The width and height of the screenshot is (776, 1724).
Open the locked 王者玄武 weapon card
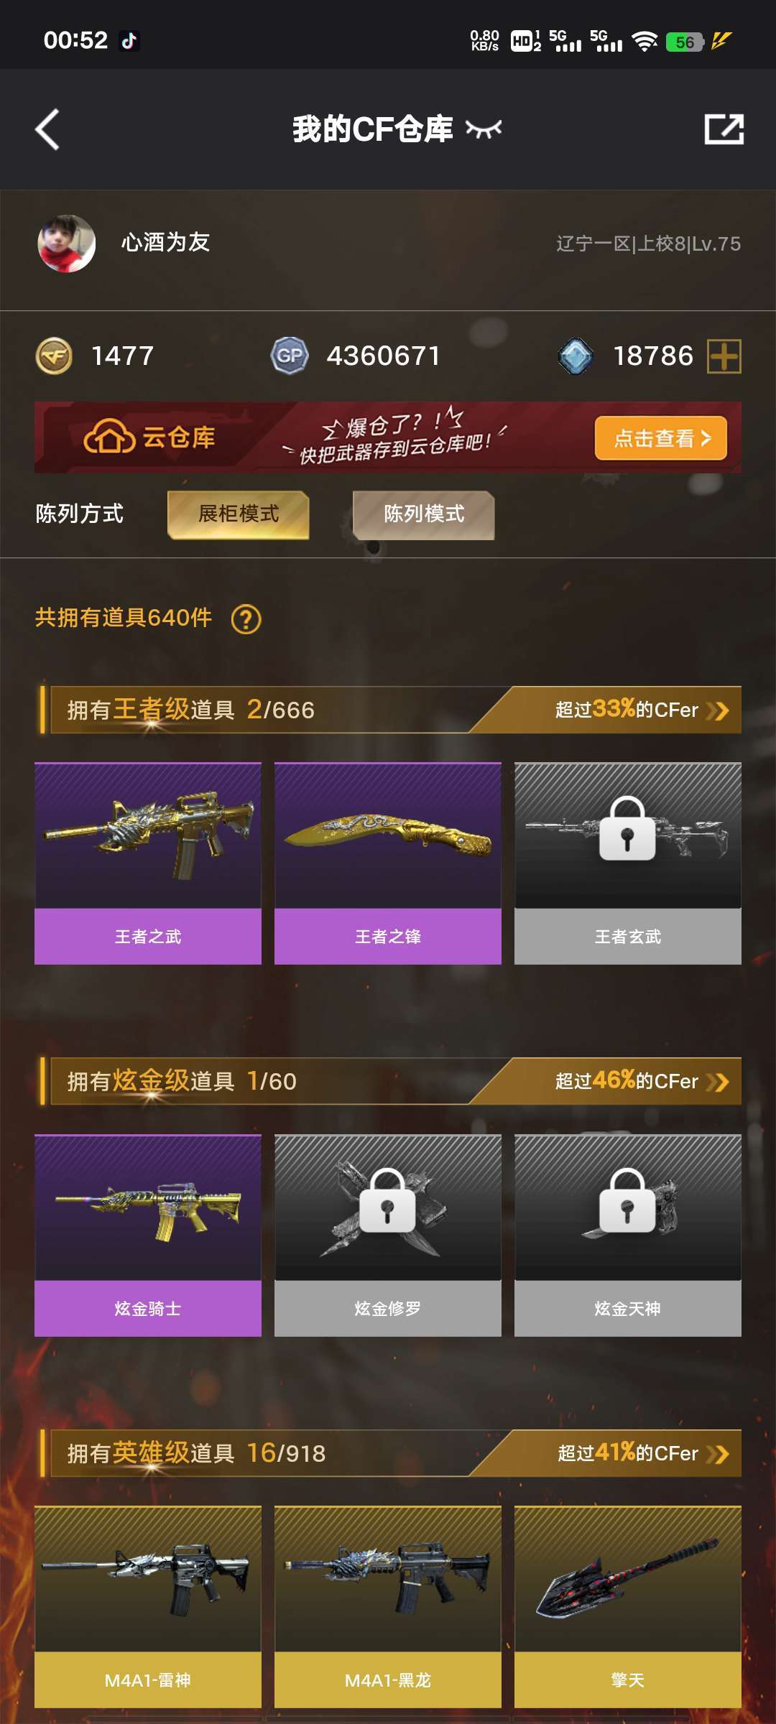[628, 863]
